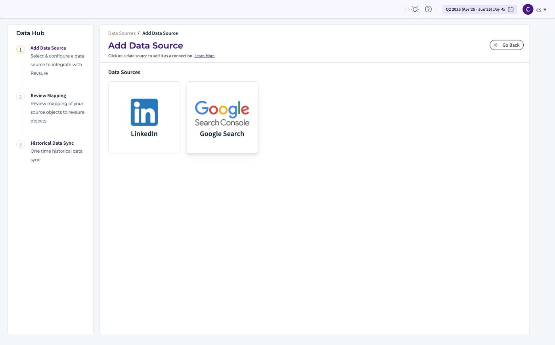The image size is (555, 345).
Task: Toggle the light/dark theme bulb icon
Action: (x=415, y=9)
